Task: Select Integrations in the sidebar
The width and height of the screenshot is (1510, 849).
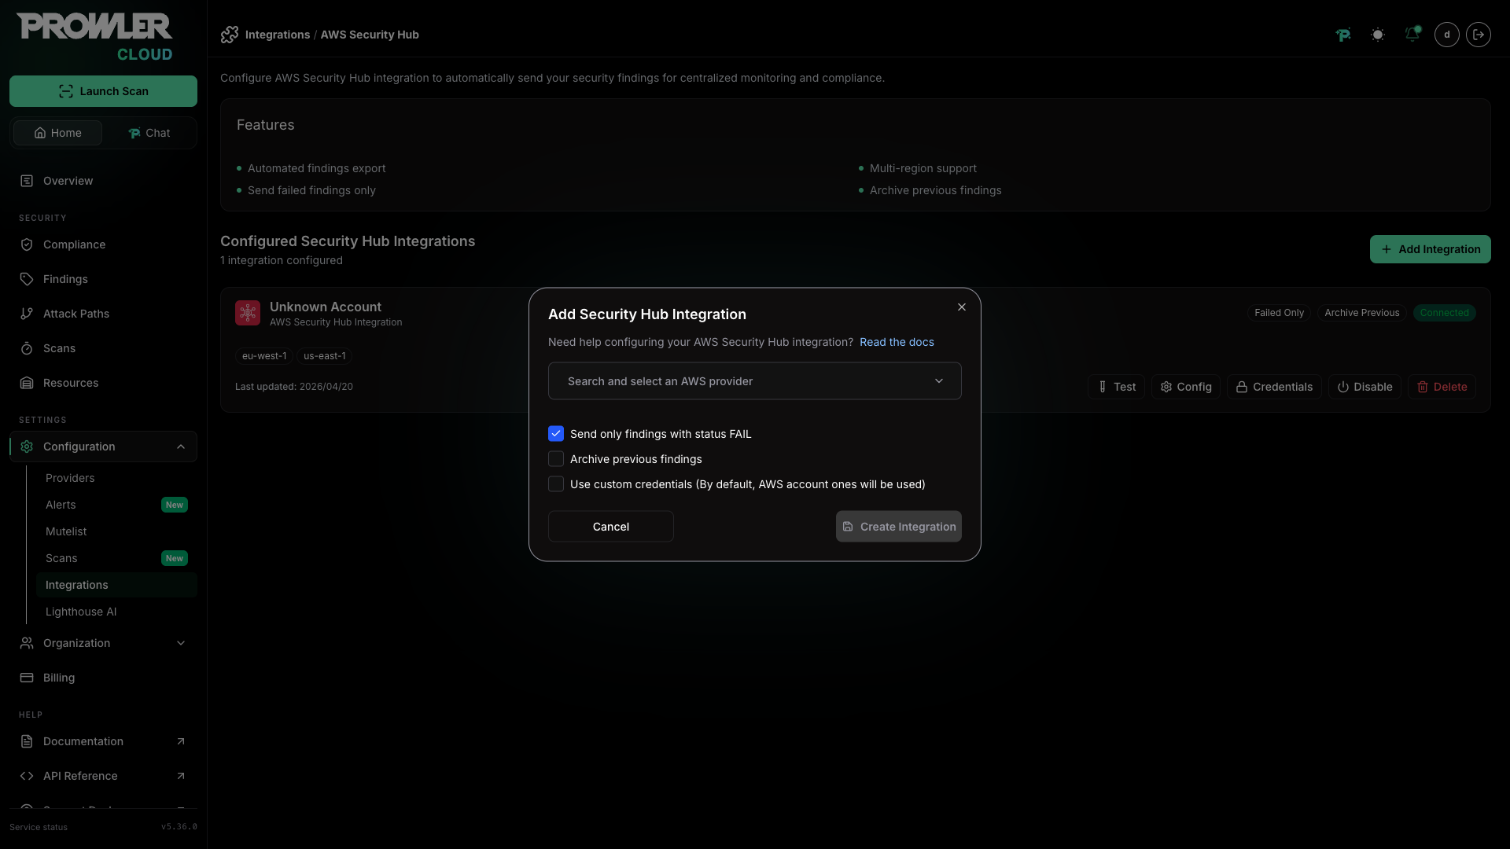Action: tap(116, 585)
